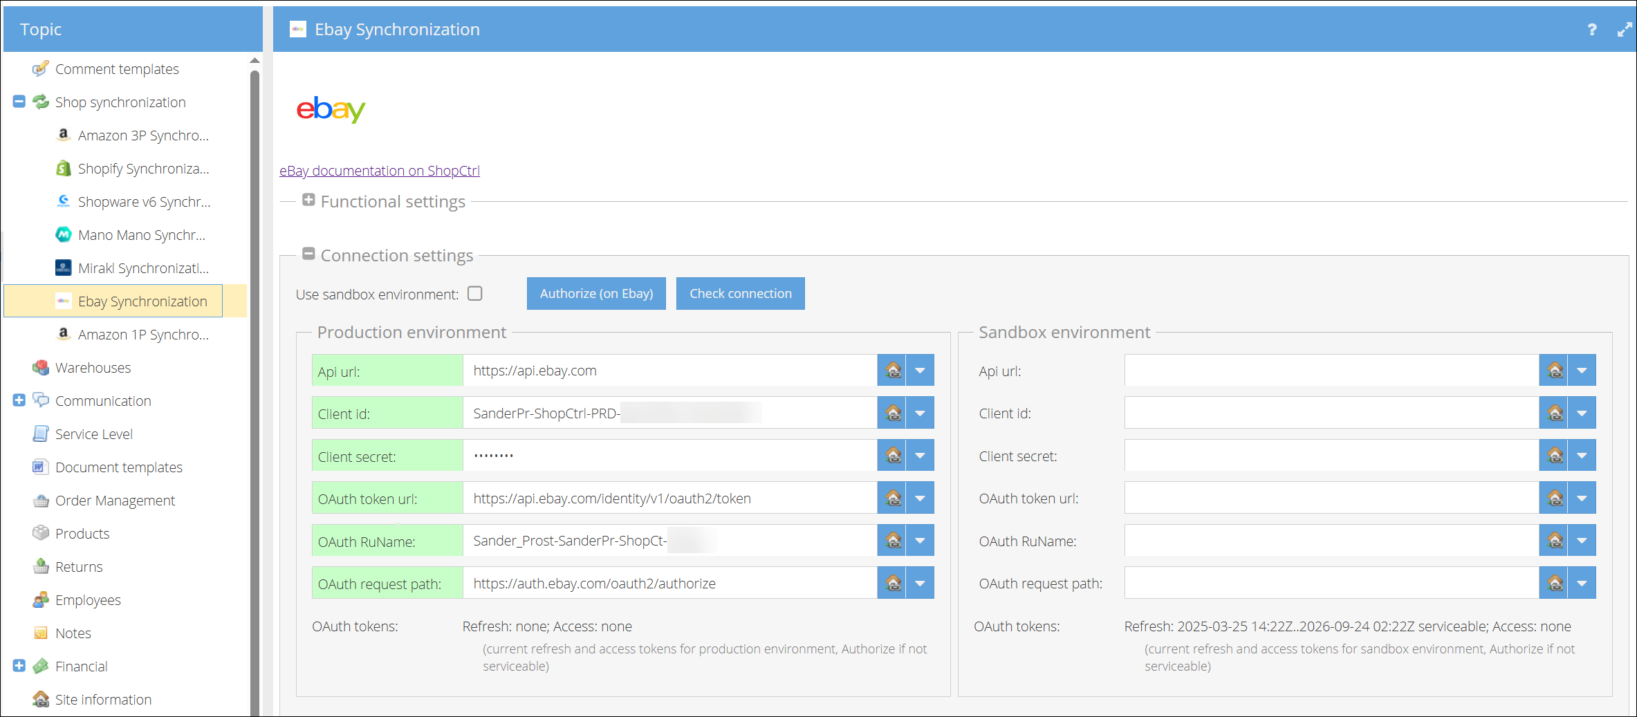Image resolution: width=1637 pixels, height=717 pixels.
Task: Click the Shopify Synchronization bag icon
Action: point(64,168)
